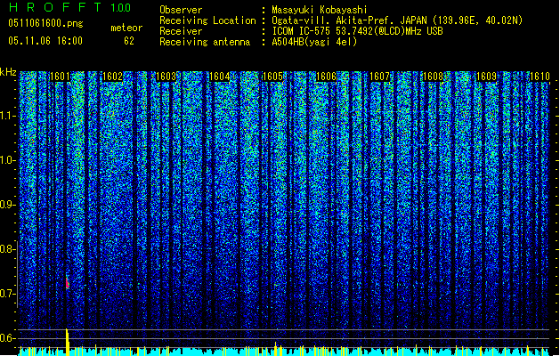
Task: Click the tall yellow power spike near 1601
Action: point(67,342)
